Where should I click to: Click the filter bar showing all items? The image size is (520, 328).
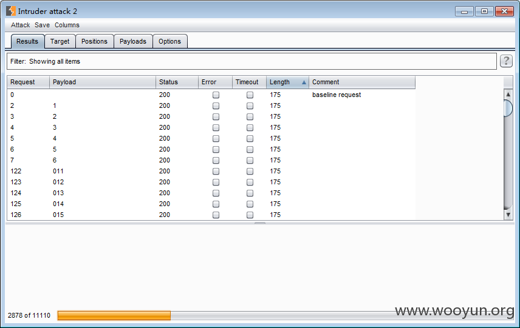coord(251,61)
